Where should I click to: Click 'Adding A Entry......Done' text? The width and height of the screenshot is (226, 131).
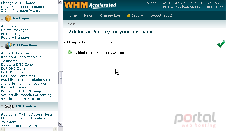pos(88,43)
